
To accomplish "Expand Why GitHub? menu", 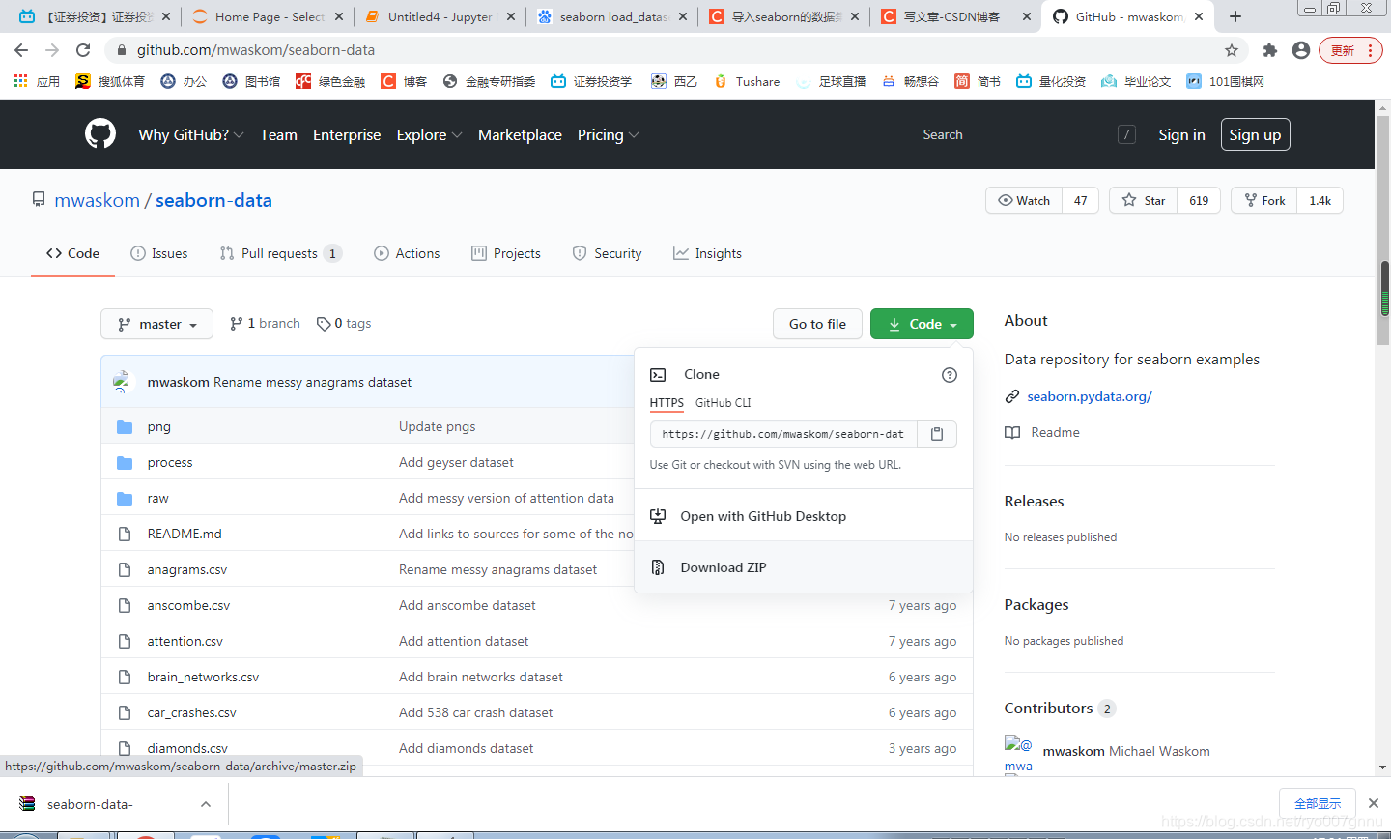I will tap(191, 135).
